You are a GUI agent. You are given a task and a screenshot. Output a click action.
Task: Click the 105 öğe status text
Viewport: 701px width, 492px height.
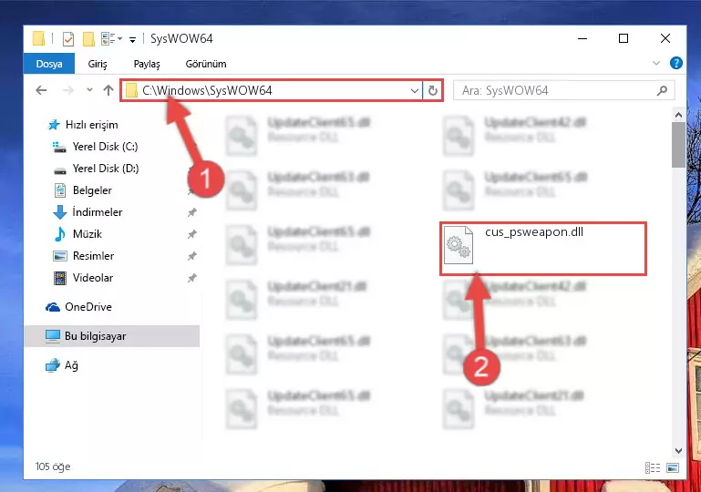(53, 466)
